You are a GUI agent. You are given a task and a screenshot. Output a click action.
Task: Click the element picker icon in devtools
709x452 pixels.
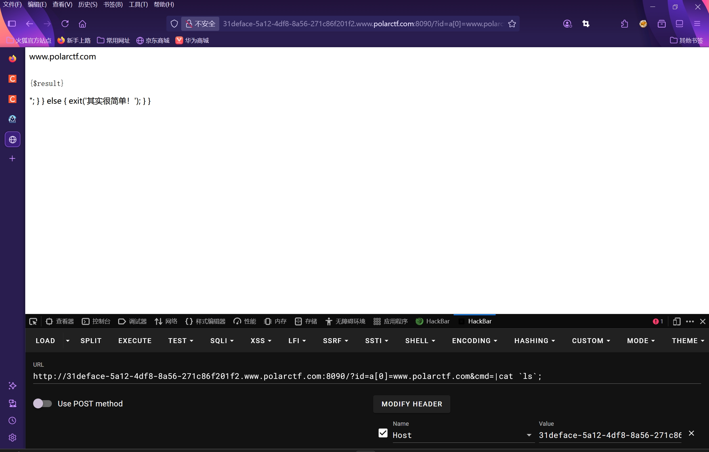click(33, 321)
